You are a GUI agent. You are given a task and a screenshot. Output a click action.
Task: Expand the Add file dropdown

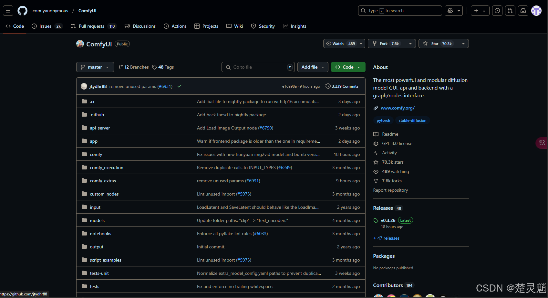tap(313, 67)
